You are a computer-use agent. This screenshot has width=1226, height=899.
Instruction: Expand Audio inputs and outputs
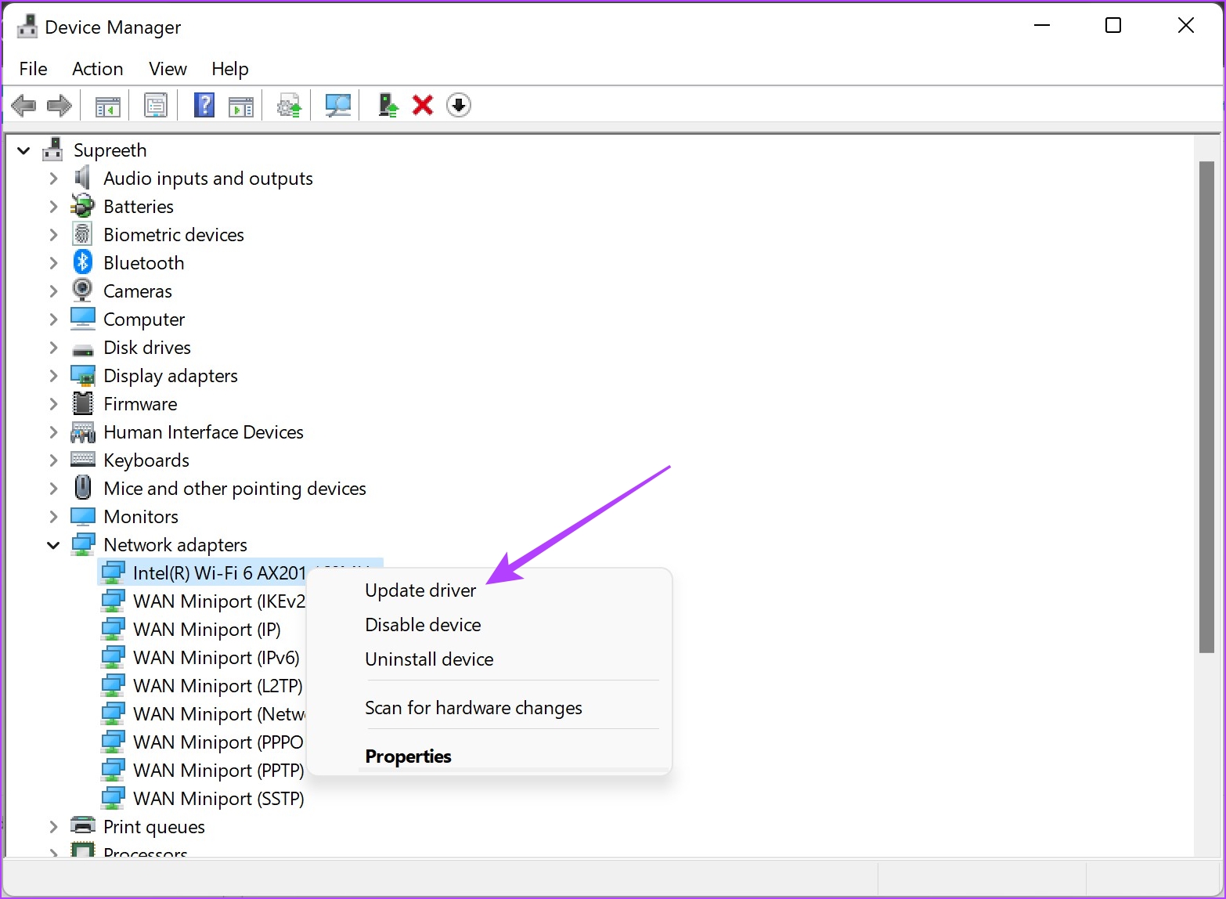pyautogui.click(x=53, y=179)
